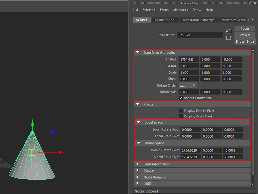This screenshot has width=258, height=194.
Task: Float the Attribute Editor panel
Action: coord(251,3)
